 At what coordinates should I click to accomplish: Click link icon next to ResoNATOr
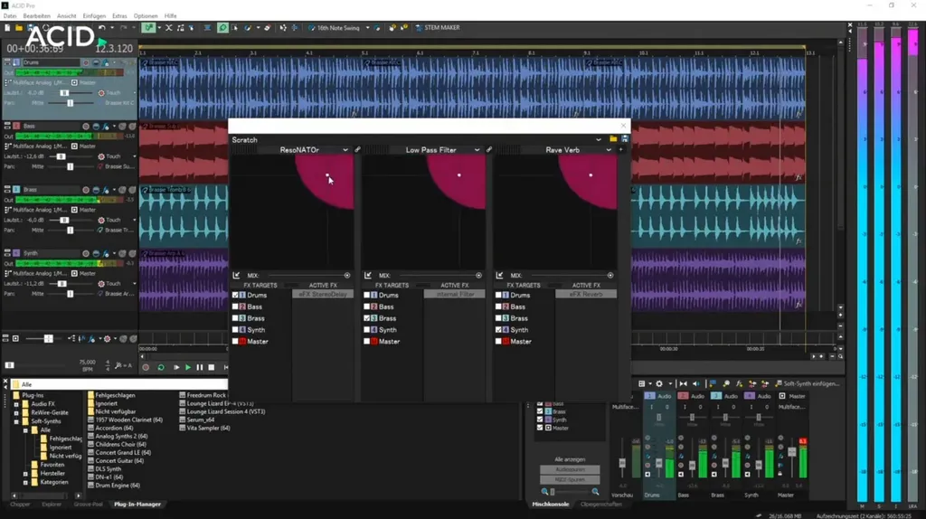click(357, 150)
